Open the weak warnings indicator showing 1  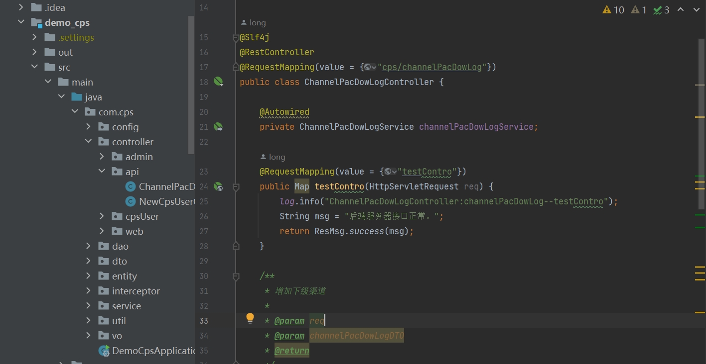(639, 9)
